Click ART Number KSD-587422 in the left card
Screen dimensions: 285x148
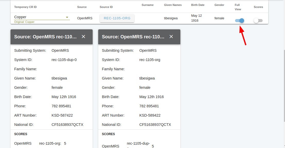click(62, 115)
